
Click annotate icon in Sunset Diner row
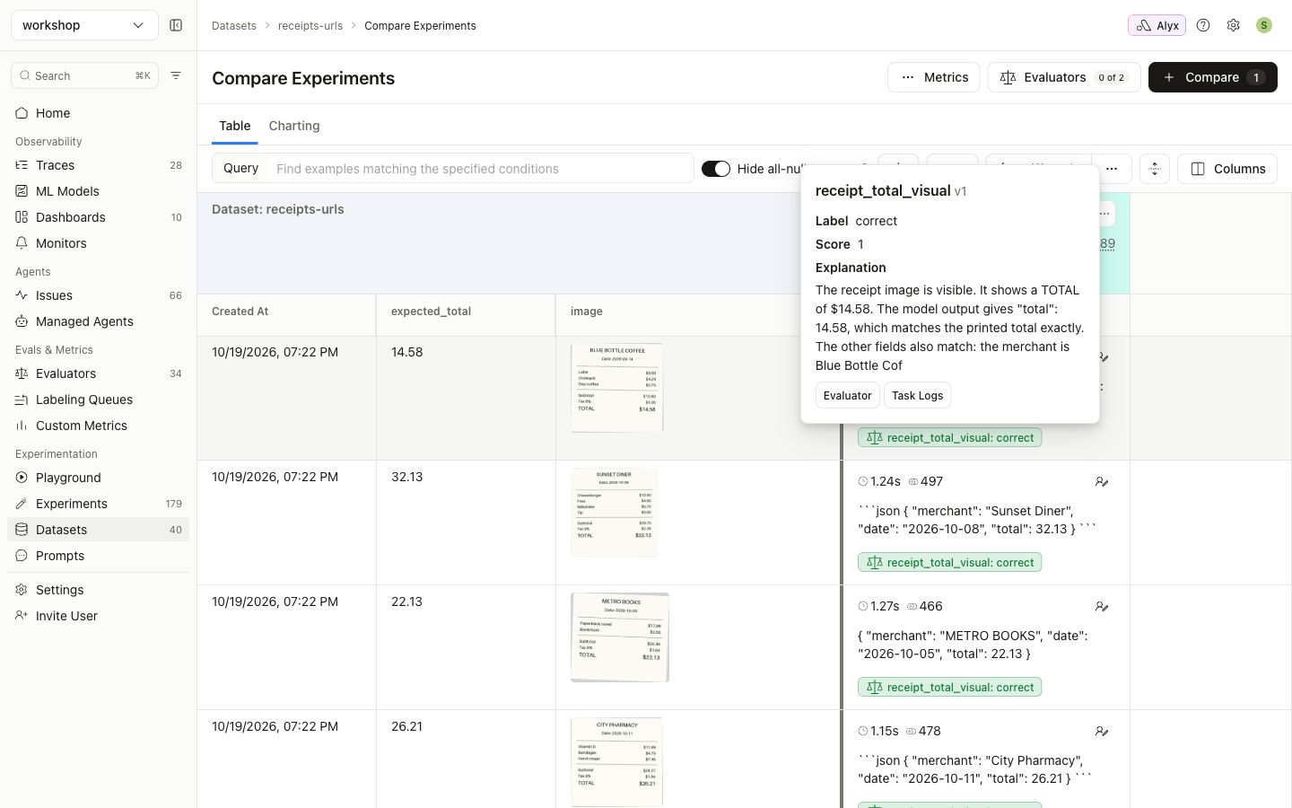pyautogui.click(x=1102, y=482)
